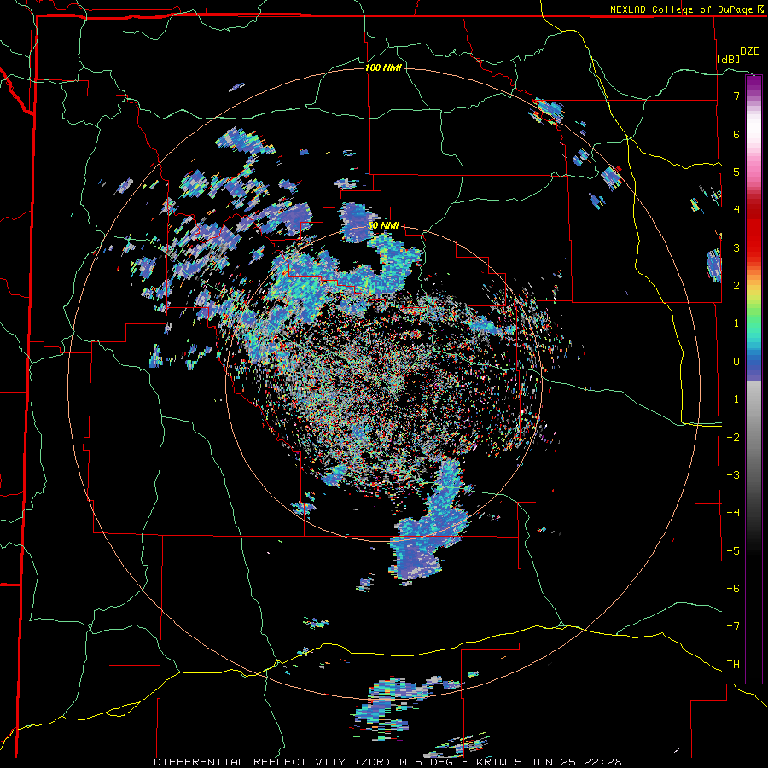The image size is (768, 768).
Task: Select the 50 NMI range ring label
Action: click(x=383, y=226)
